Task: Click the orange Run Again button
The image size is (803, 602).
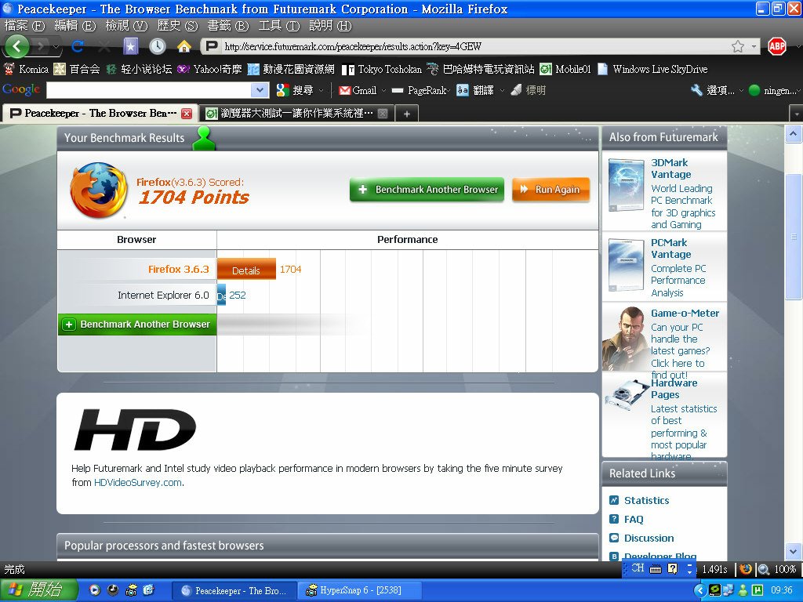Action: [550, 190]
